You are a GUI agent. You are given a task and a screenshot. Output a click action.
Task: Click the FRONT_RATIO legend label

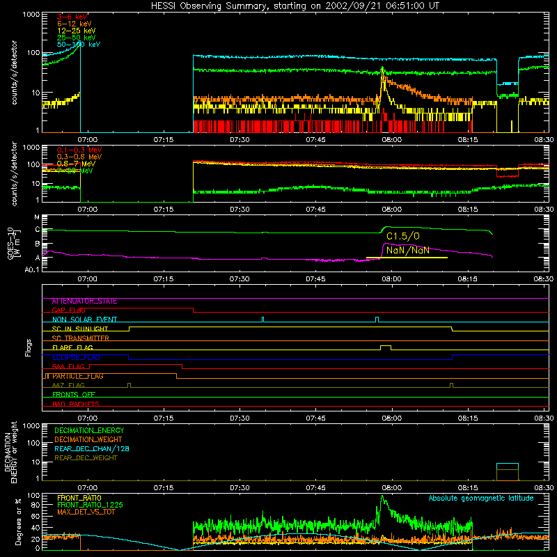coord(79,498)
